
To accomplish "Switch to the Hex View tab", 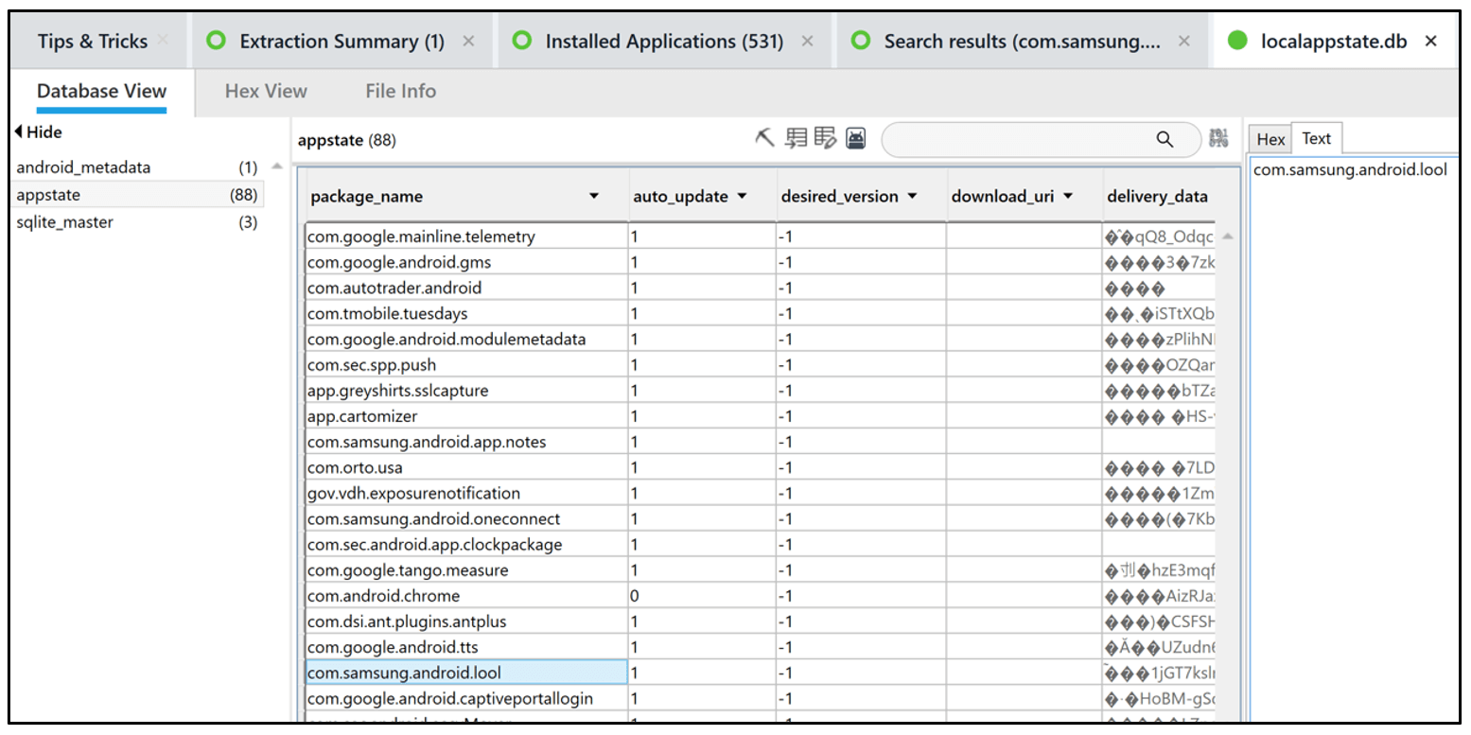I will [266, 91].
